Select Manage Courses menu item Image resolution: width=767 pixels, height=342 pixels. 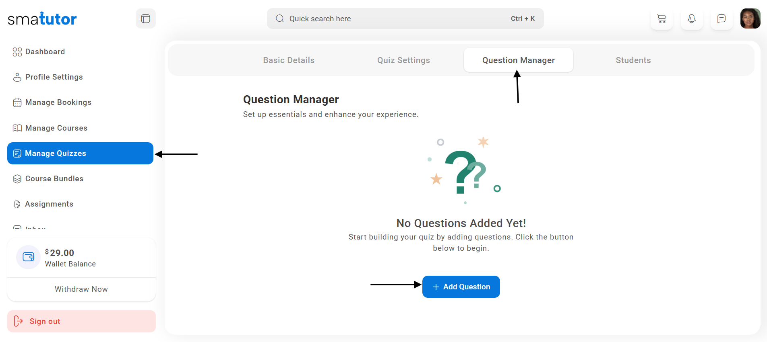click(x=56, y=128)
